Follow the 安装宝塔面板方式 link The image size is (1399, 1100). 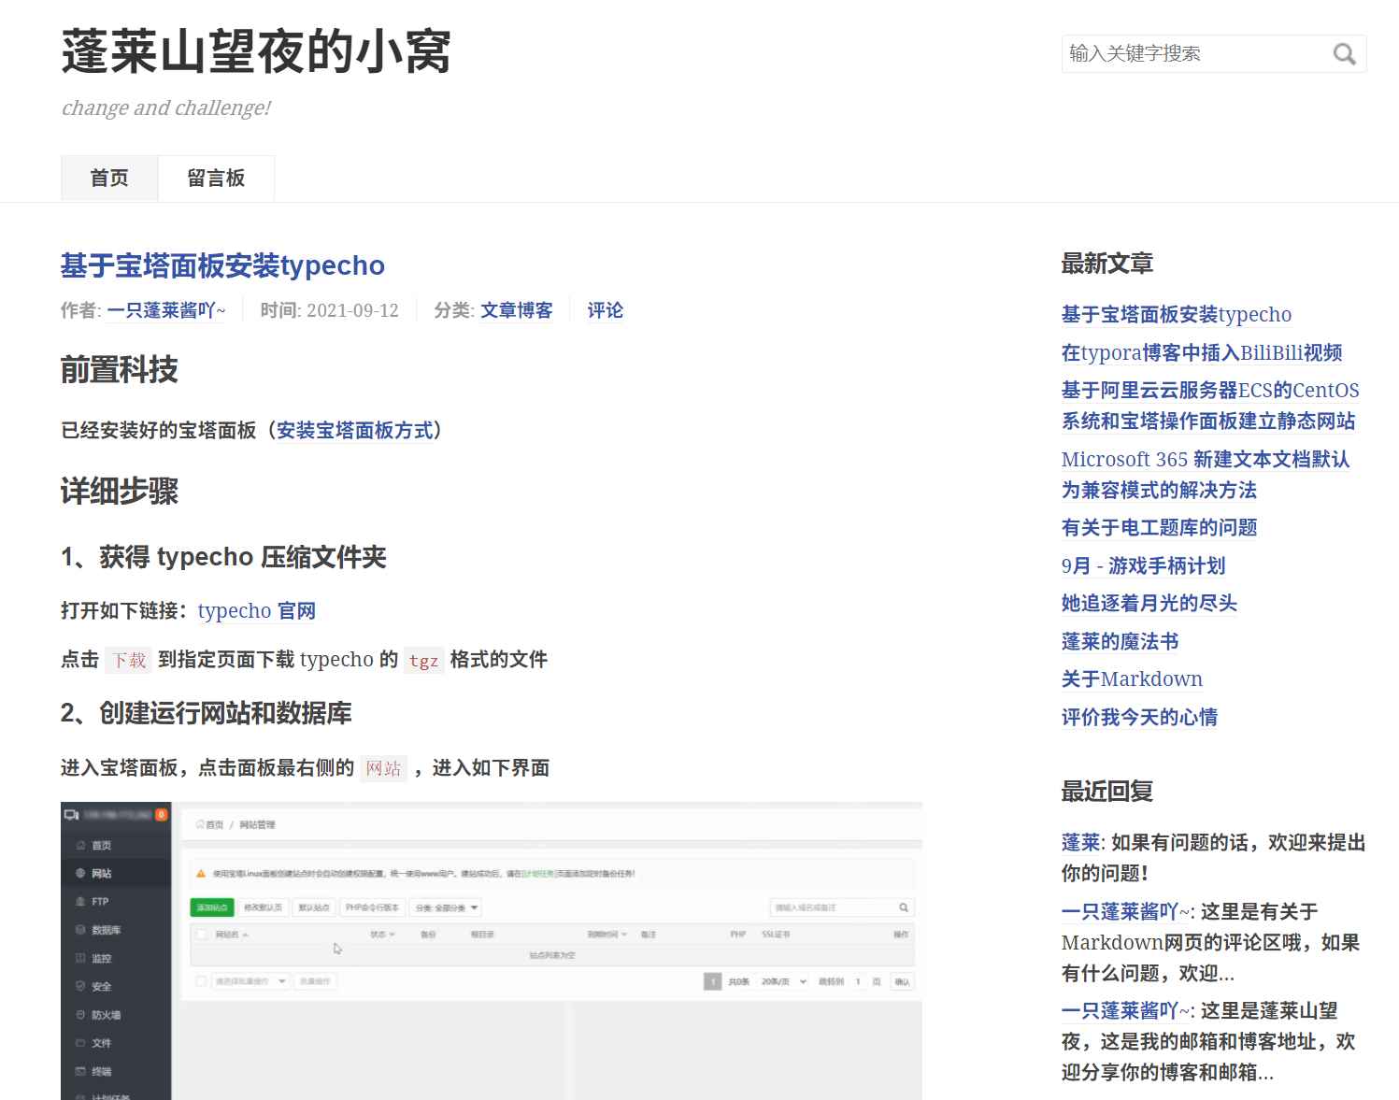pyautogui.click(x=354, y=430)
